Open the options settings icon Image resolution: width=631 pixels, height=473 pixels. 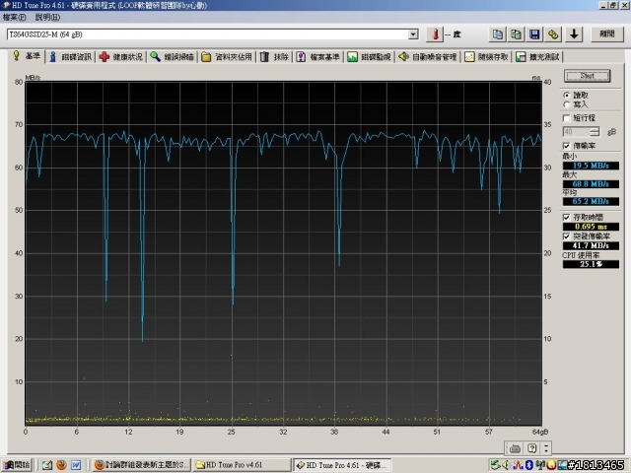click(553, 34)
